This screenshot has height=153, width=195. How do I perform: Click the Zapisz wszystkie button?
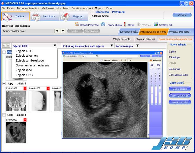point(180,102)
